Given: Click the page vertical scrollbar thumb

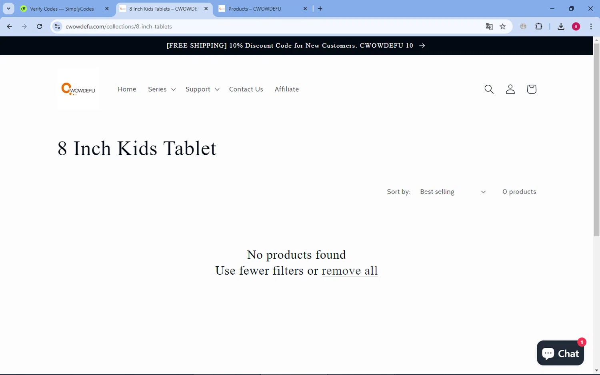Looking at the screenshot, I should 596,140.
